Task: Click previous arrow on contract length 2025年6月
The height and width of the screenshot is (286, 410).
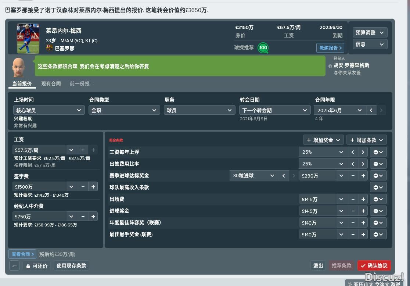Action: 371,110
